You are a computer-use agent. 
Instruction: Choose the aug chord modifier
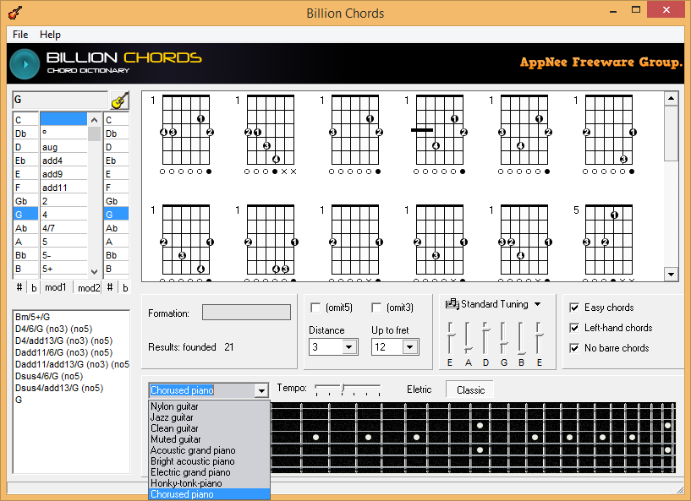point(63,147)
